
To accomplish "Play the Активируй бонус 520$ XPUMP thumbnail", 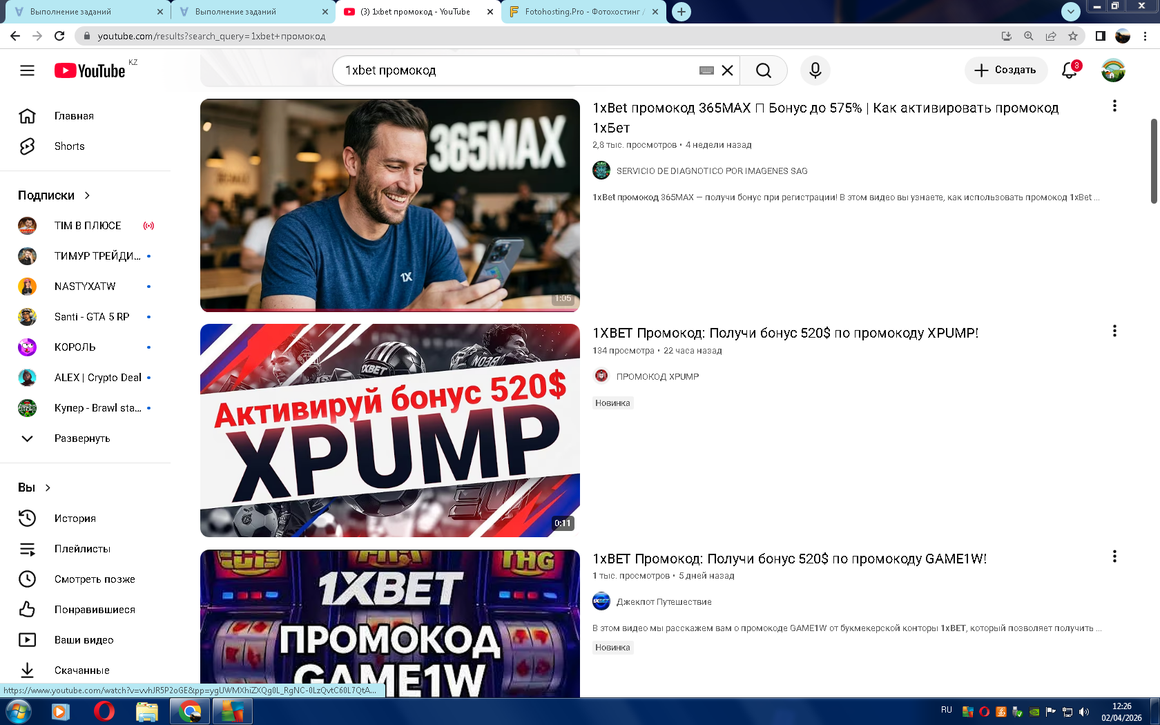I will coord(390,430).
